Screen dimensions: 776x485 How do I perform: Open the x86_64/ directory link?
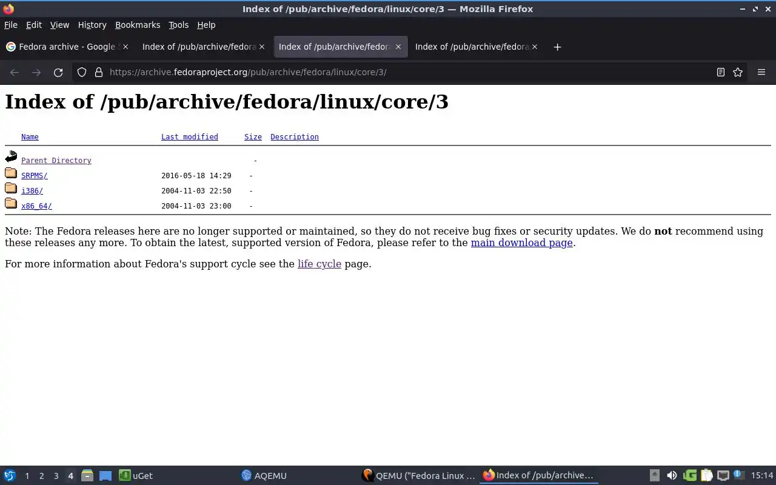pyautogui.click(x=36, y=206)
